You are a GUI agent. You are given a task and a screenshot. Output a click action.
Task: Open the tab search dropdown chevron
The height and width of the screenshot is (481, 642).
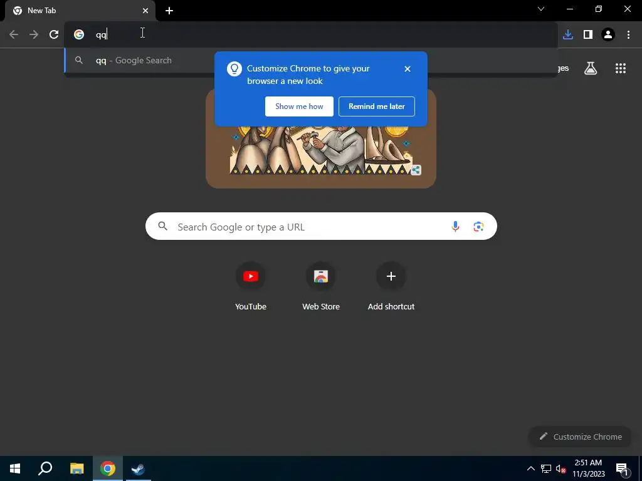(541, 9)
